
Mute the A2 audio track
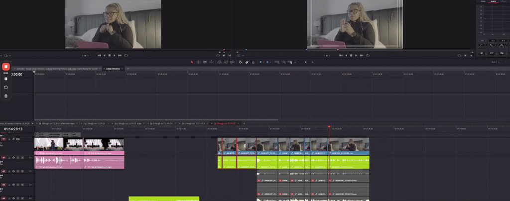(22, 171)
